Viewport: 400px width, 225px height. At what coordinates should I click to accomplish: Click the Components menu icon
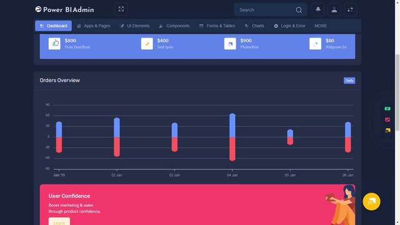[x=161, y=26]
